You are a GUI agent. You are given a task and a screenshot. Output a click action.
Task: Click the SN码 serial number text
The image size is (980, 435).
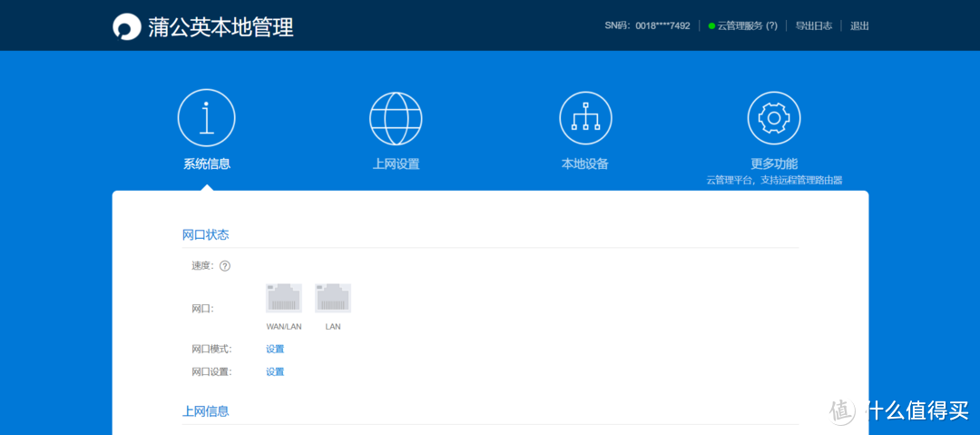coord(648,26)
